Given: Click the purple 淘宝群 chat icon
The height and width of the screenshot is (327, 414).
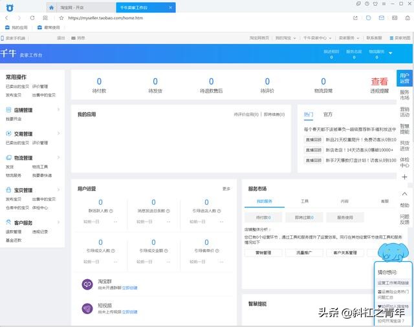Looking at the screenshot, I should (x=87, y=284).
